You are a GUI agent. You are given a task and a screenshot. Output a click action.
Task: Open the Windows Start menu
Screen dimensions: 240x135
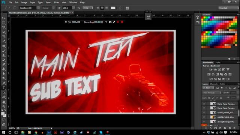(x=3, y=132)
